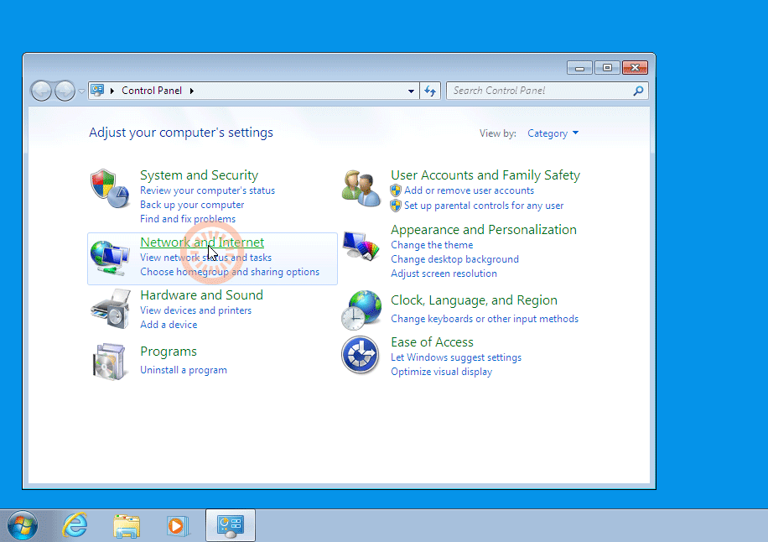Open the Ease of Access icon
768x542 pixels.
pyautogui.click(x=360, y=355)
